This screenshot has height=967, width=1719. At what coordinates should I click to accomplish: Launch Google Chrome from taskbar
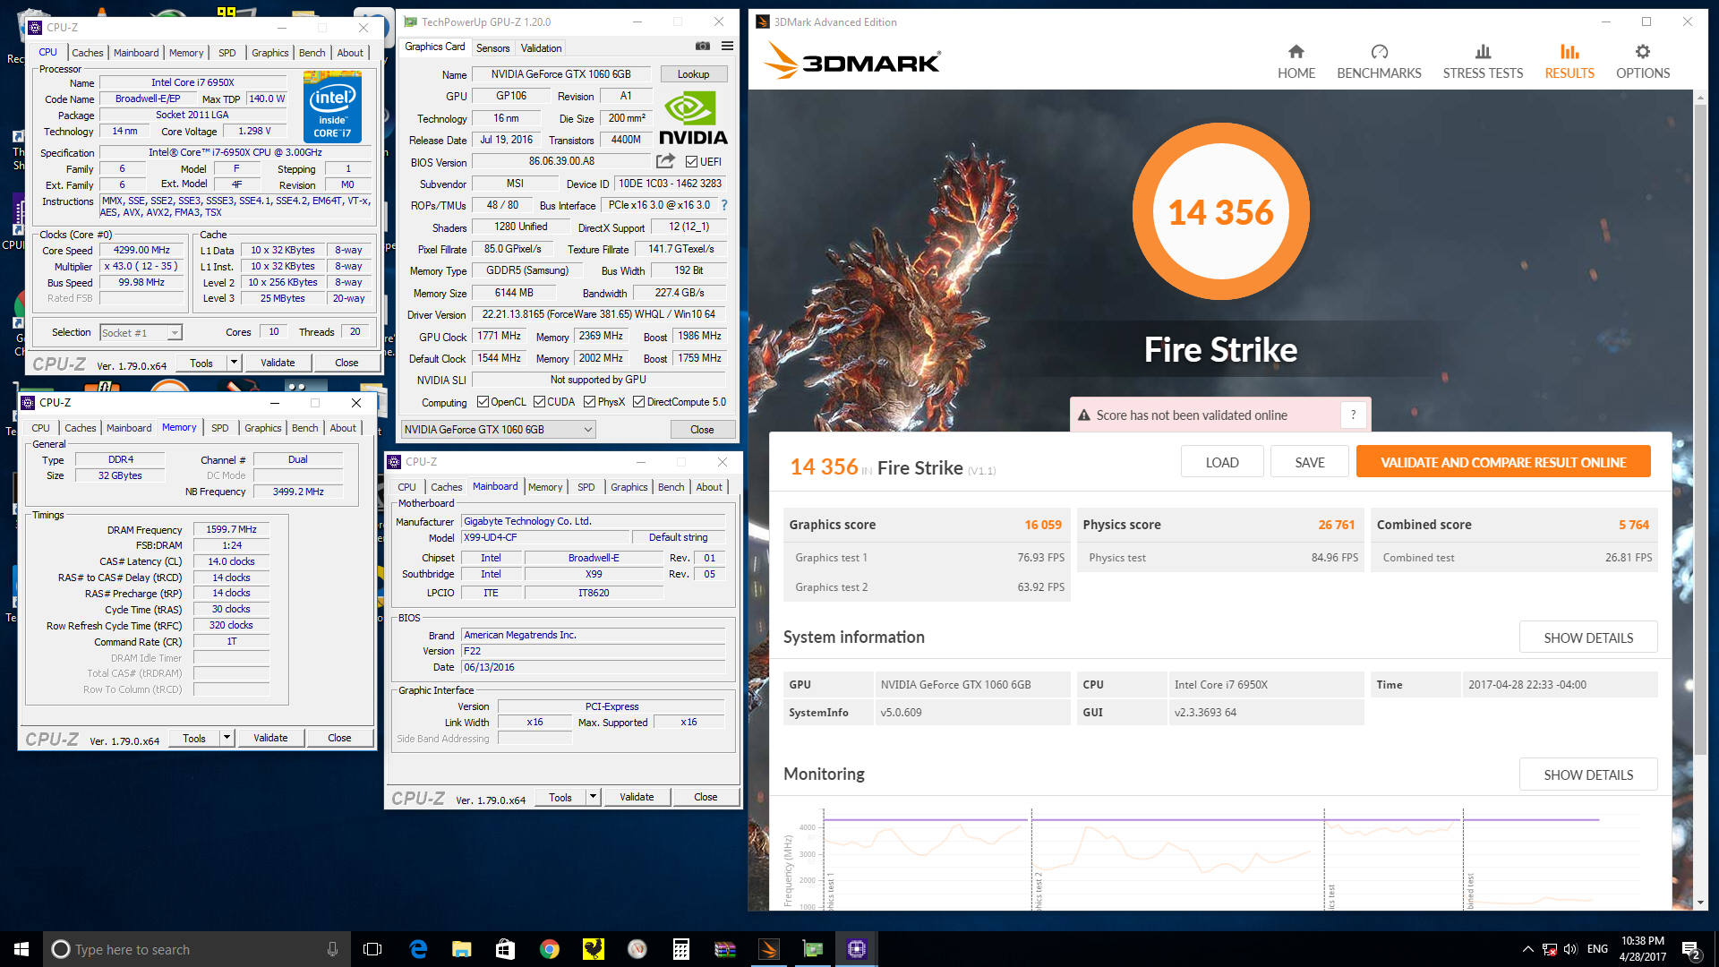[x=550, y=949]
